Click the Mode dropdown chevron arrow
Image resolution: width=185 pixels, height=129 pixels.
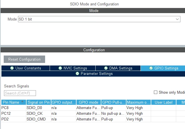click(177, 19)
